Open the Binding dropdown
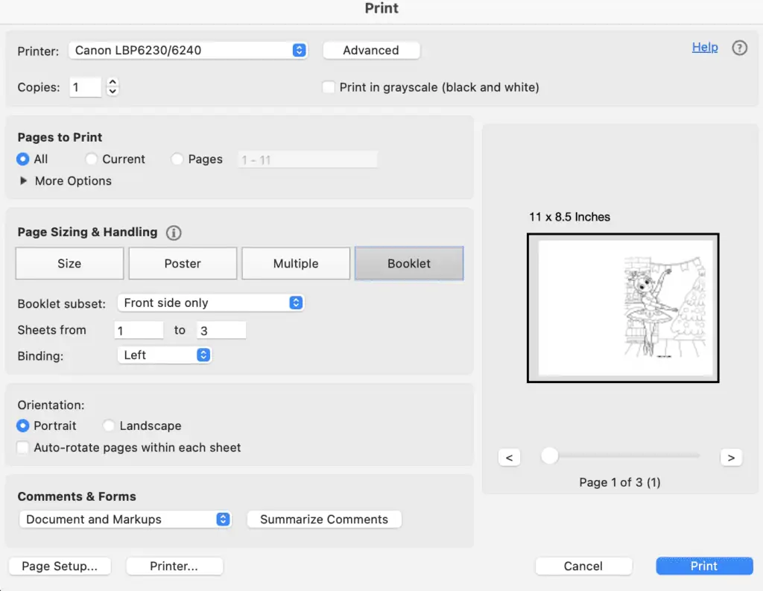 tap(165, 355)
